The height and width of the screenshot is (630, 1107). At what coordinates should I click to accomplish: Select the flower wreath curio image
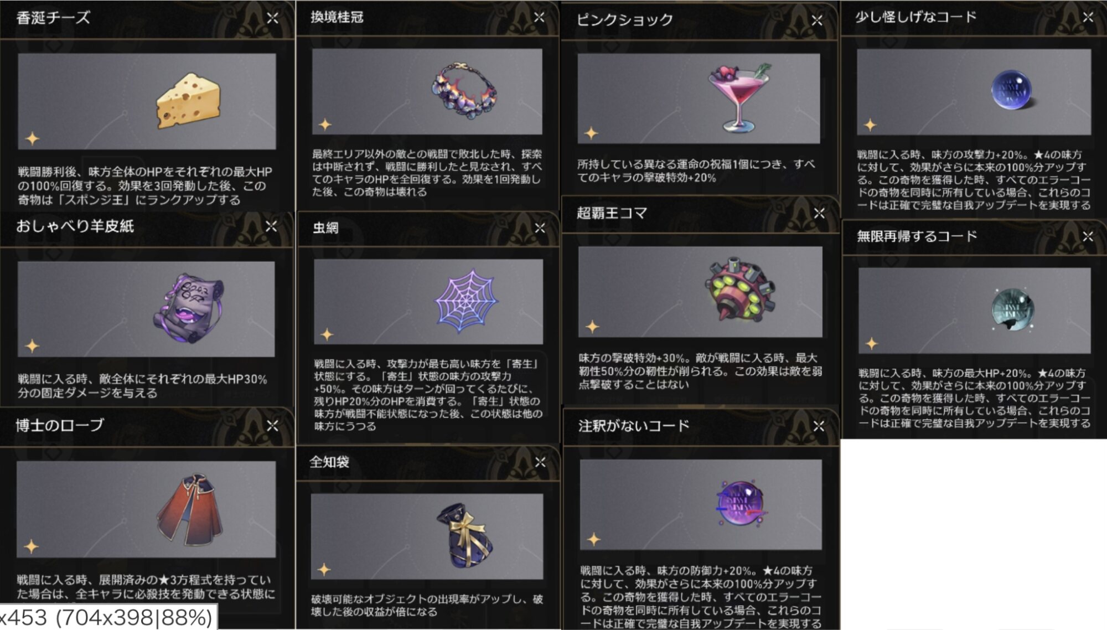pyautogui.click(x=464, y=91)
